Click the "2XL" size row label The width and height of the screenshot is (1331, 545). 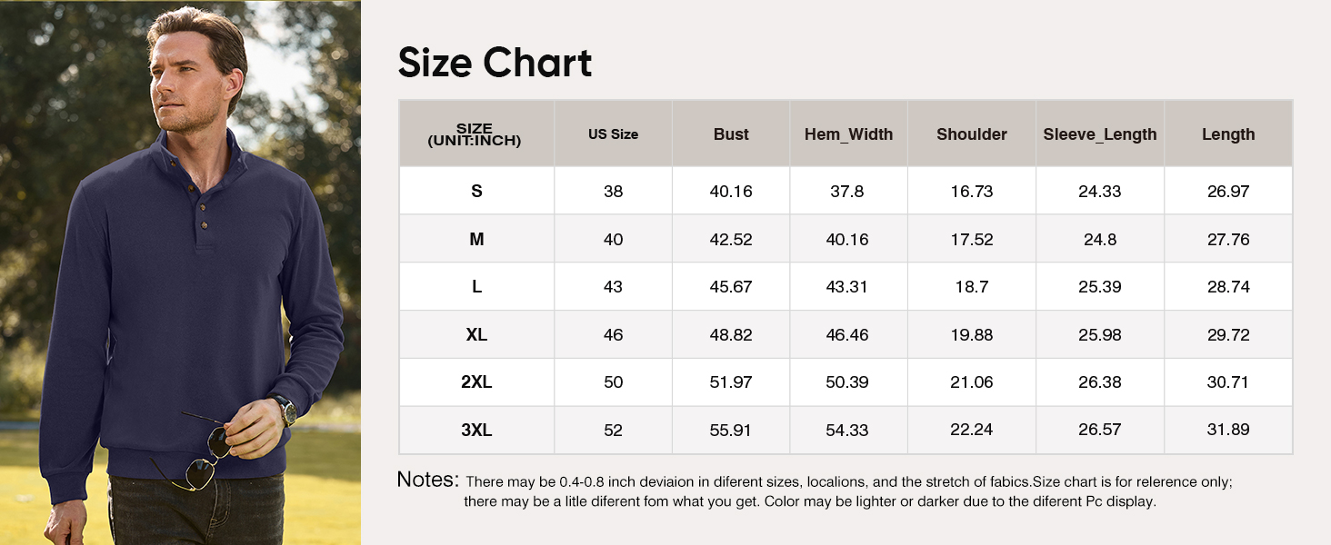(476, 382)
